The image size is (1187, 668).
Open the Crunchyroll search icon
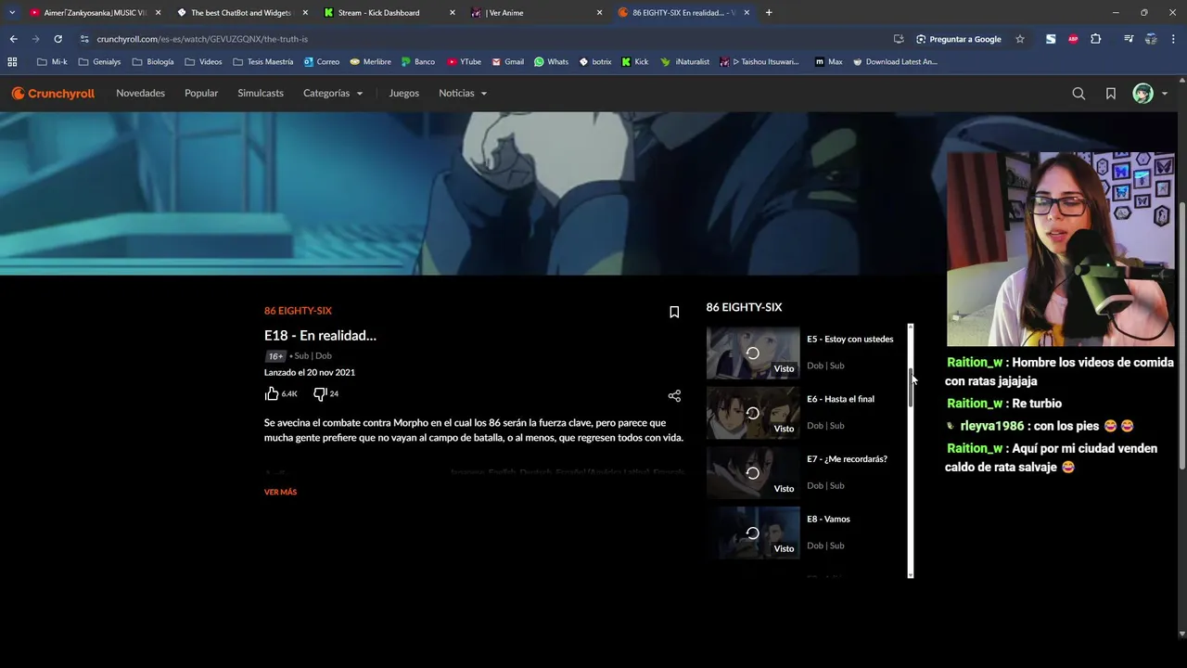(1079, 93)
